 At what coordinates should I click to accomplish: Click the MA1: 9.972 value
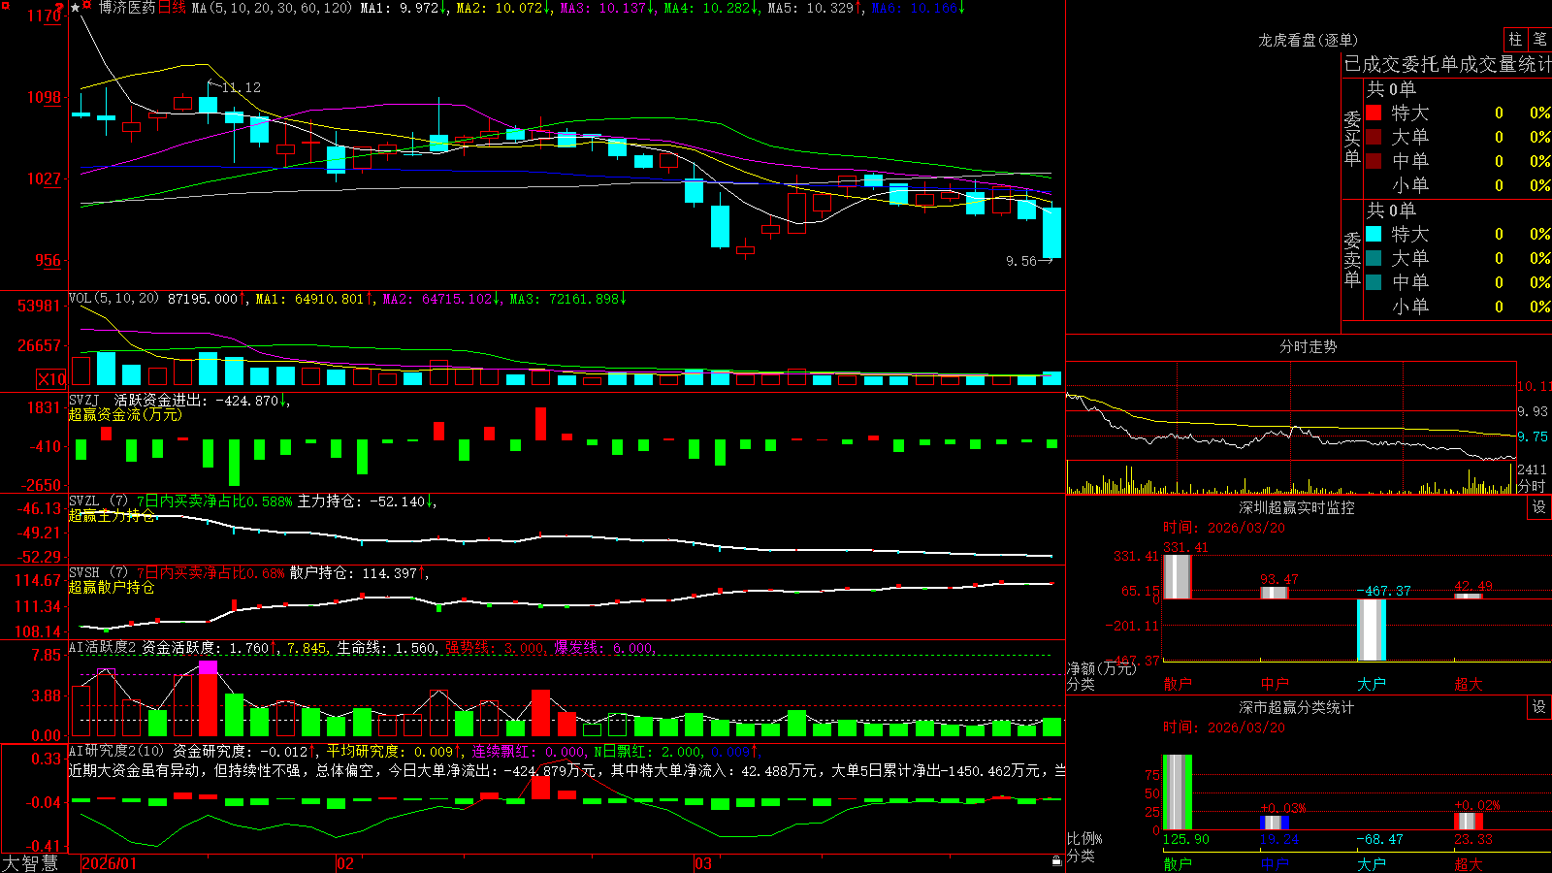coord(404,8)
